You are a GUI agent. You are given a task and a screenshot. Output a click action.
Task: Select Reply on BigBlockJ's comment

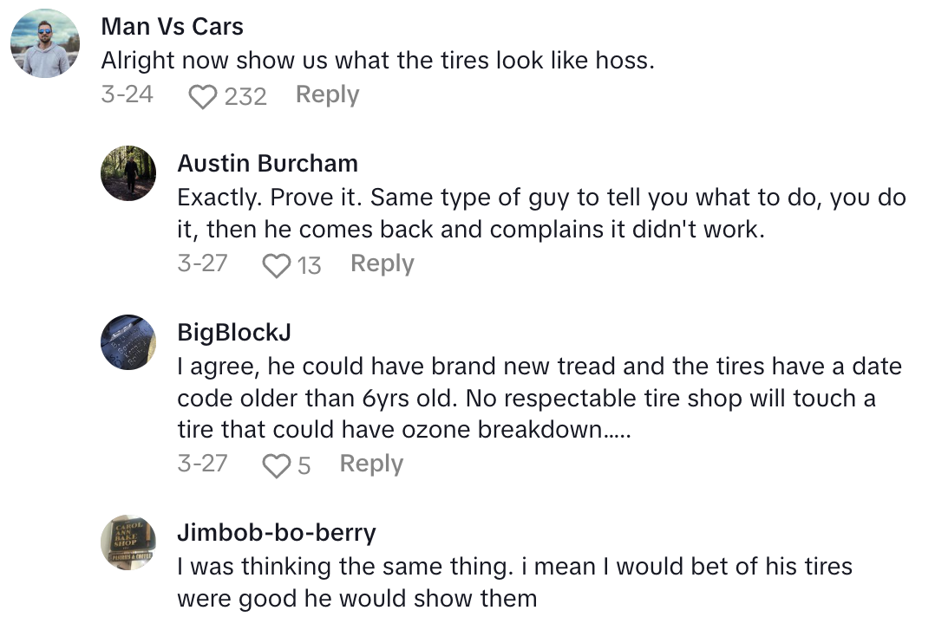[371, 464]
